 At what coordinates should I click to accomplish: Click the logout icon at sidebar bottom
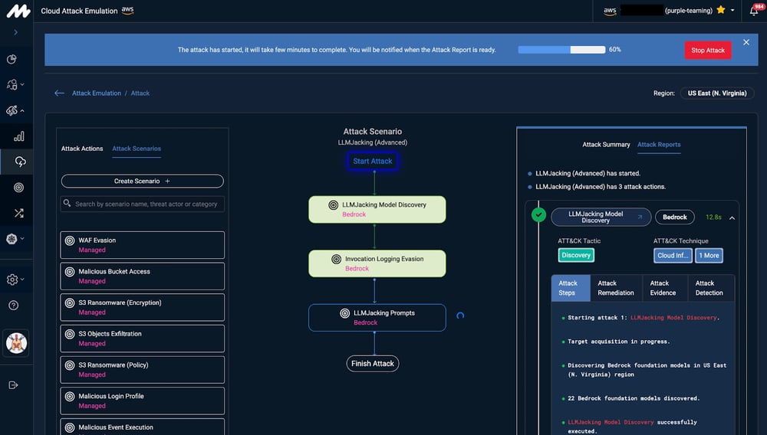point(13,385)
